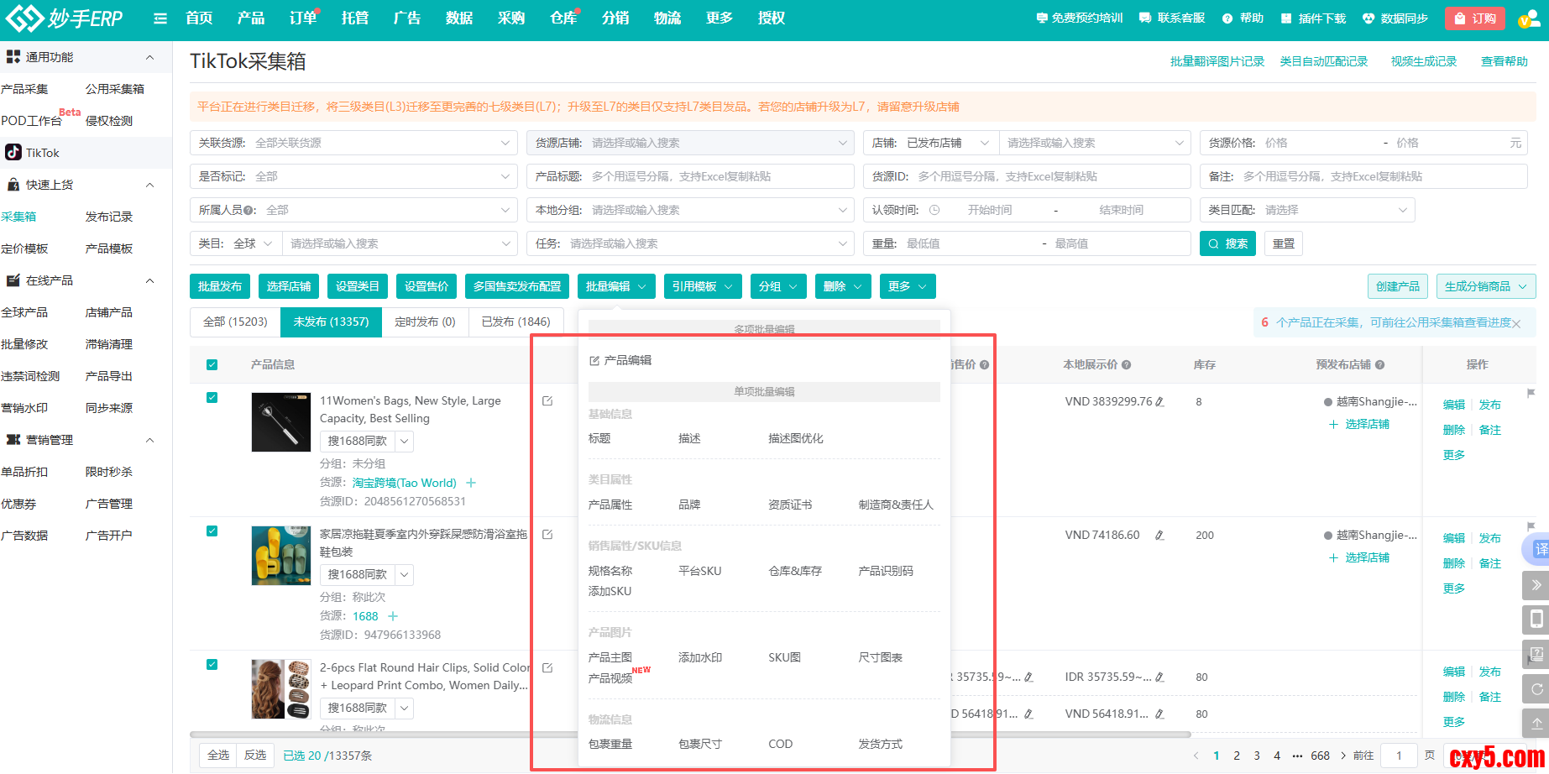Close the collection progress notification
The height and width of the screenshot is (774, 1549).
coord(1516,323)
